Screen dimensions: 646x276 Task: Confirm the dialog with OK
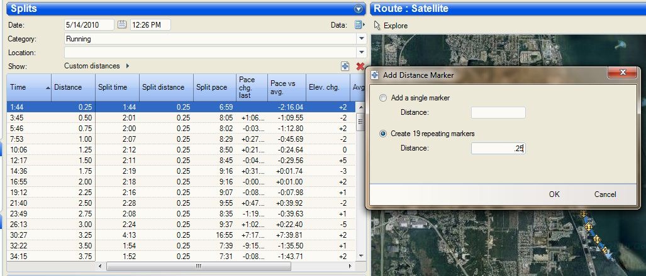click(x=554, y=194)
